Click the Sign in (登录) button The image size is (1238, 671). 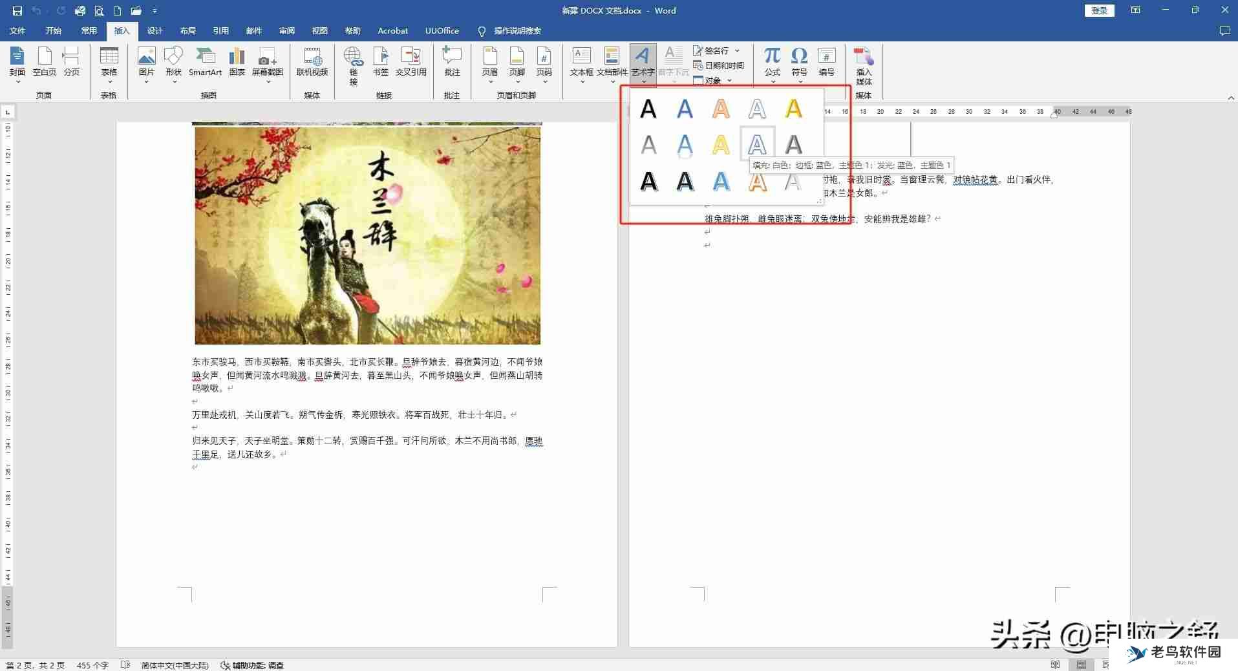(x=1099, y=11)
